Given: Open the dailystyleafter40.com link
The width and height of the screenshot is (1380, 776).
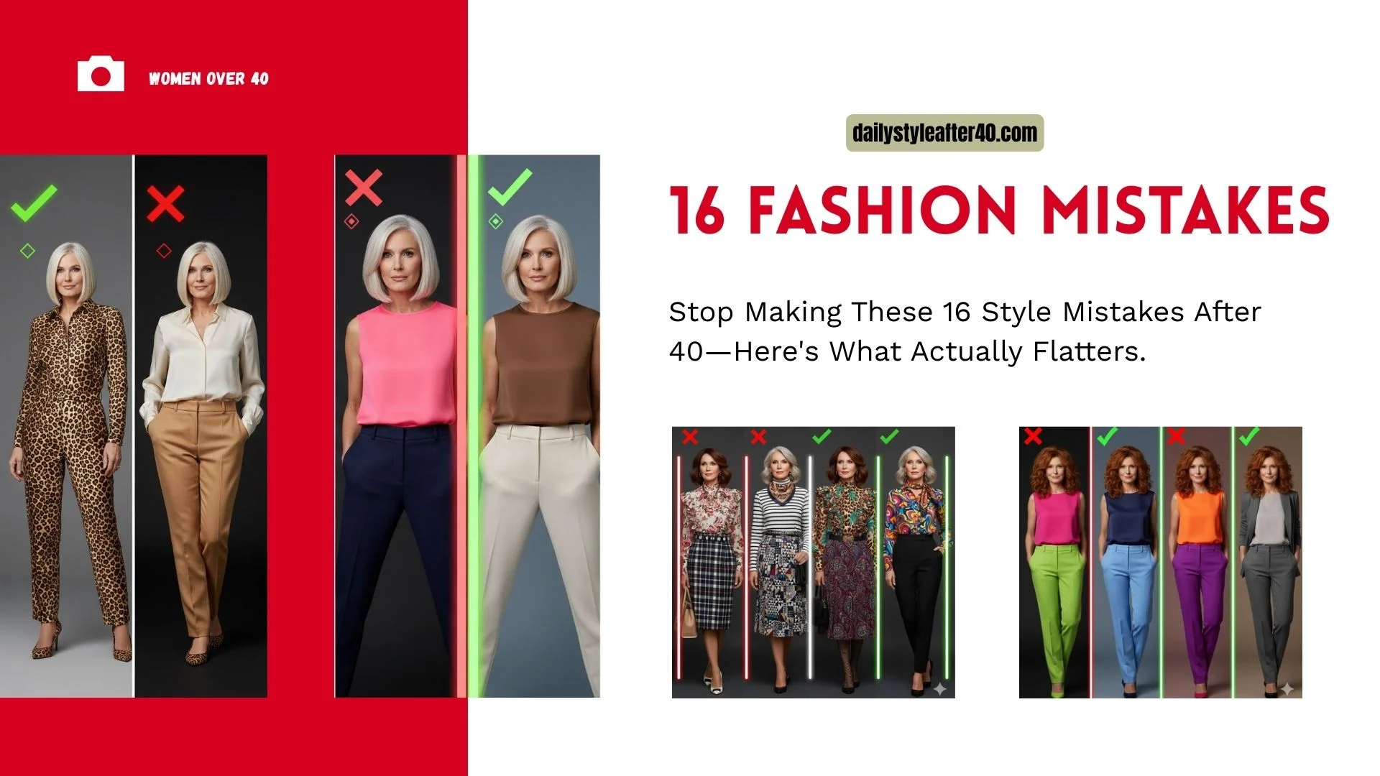Looking at the screenshot, I should [x=944, y=133].
